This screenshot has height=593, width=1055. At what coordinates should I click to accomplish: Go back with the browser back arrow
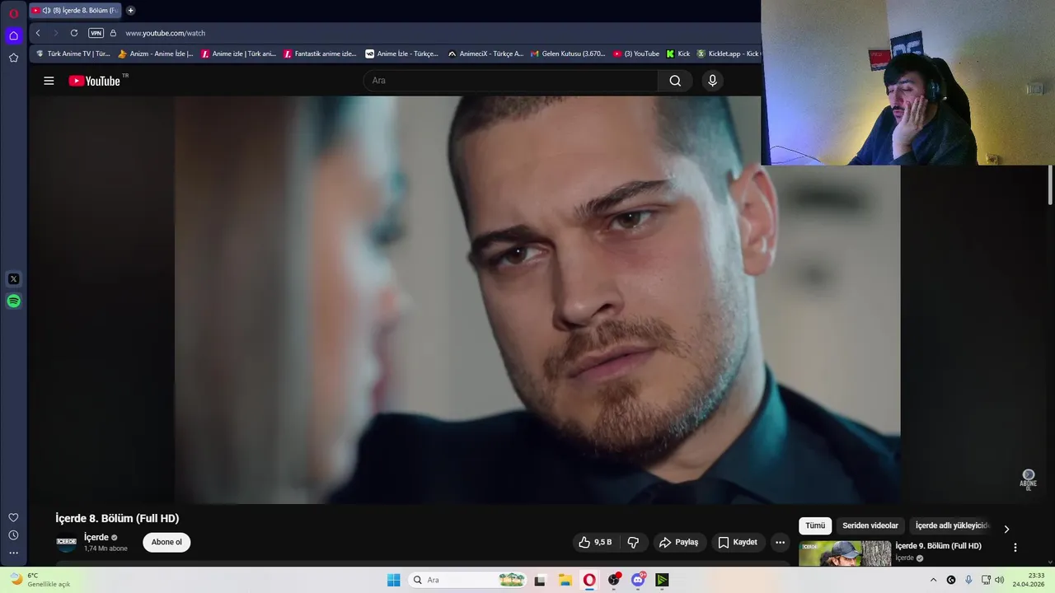pos(38,33)
